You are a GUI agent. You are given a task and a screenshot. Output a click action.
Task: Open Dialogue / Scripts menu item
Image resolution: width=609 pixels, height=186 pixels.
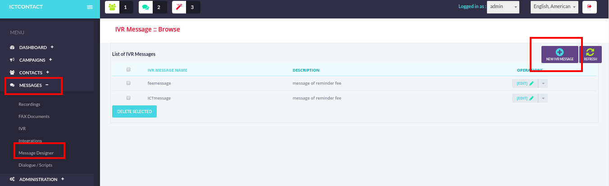click(x=35, y=165)
